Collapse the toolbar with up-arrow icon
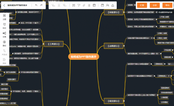Viewport: 174px width, 106px height. pyautogui.click(x=113, y=5)
